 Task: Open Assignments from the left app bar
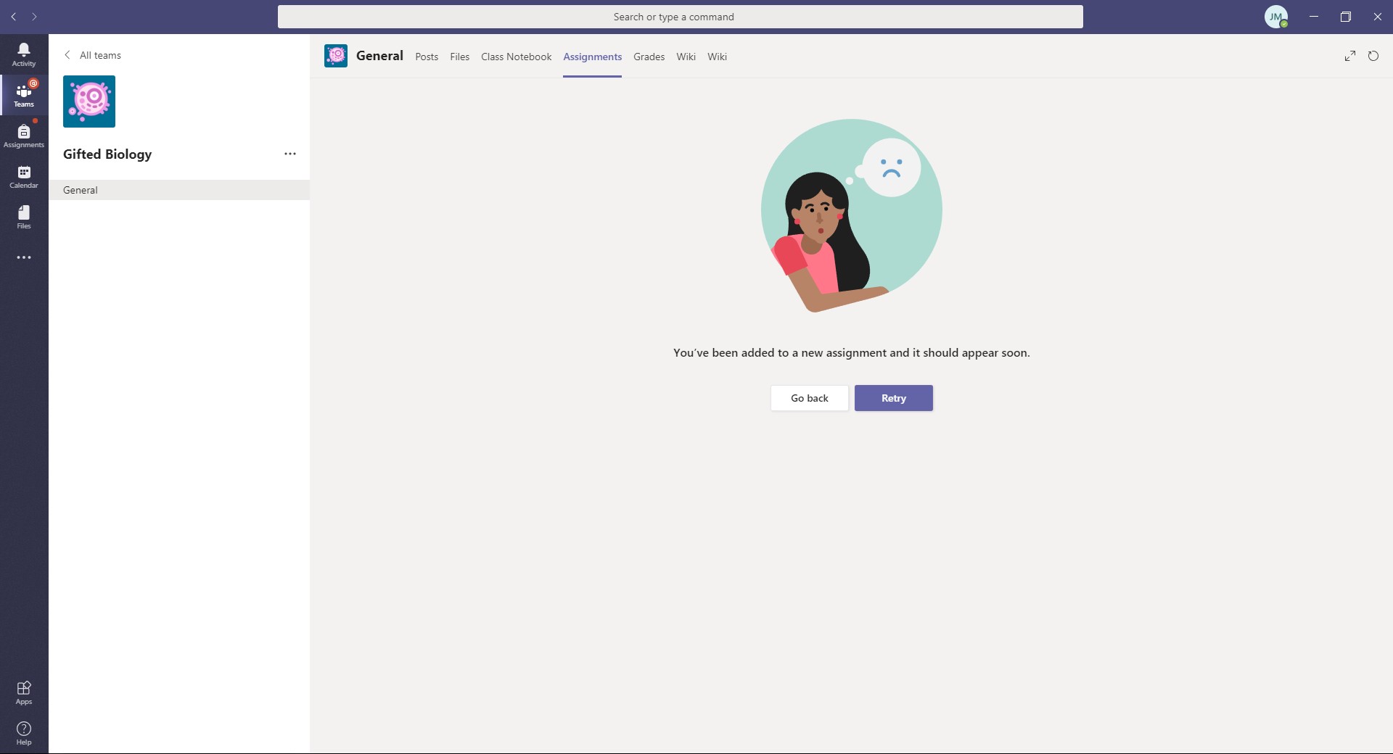pos(24,136)
